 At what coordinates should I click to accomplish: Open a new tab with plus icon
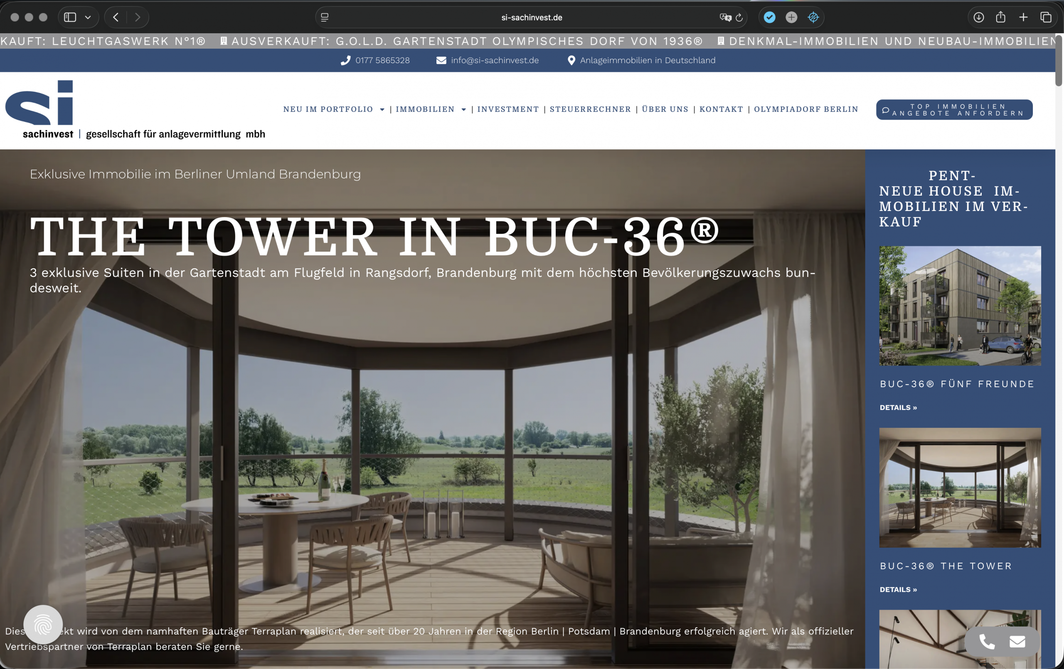pos(1023,17)
